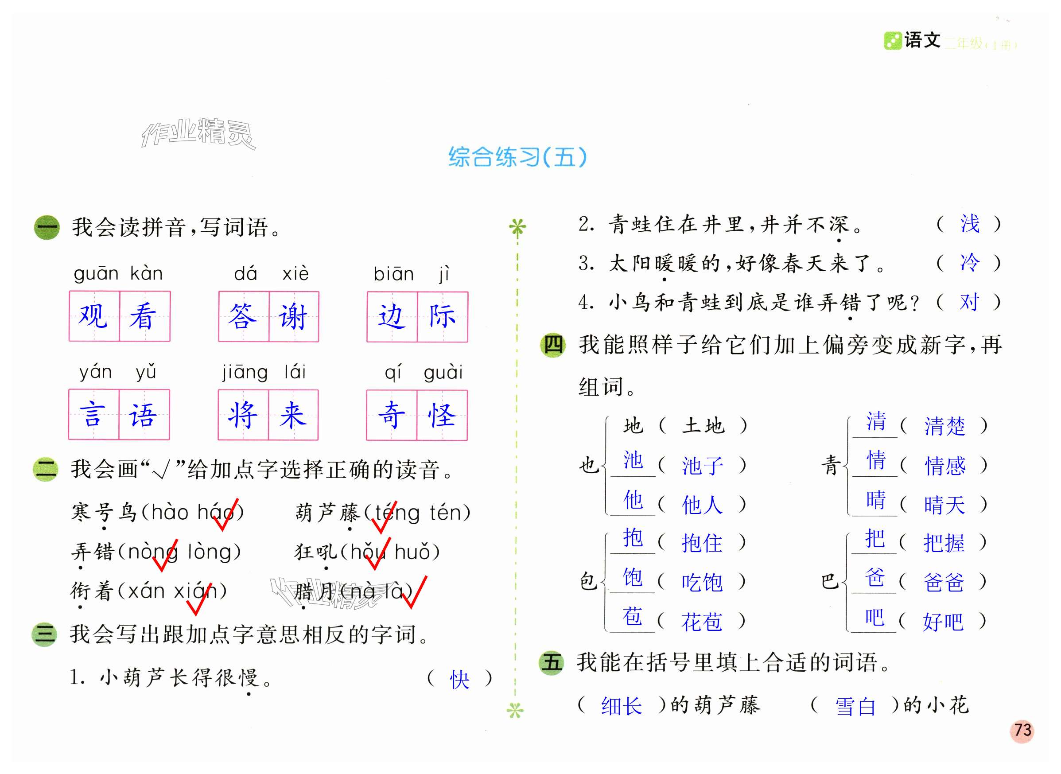
Task: Click the blue answer 雪白
Action: pos(855,707)
